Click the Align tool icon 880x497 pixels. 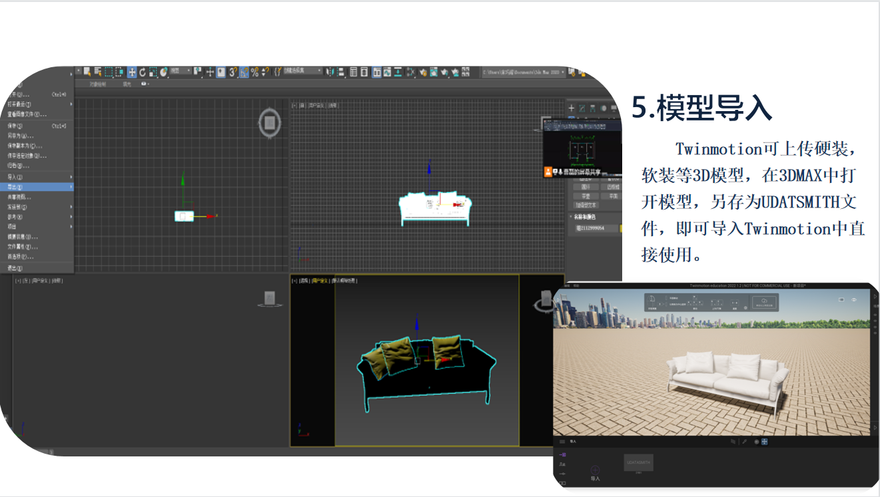click(x=341, y=72)
